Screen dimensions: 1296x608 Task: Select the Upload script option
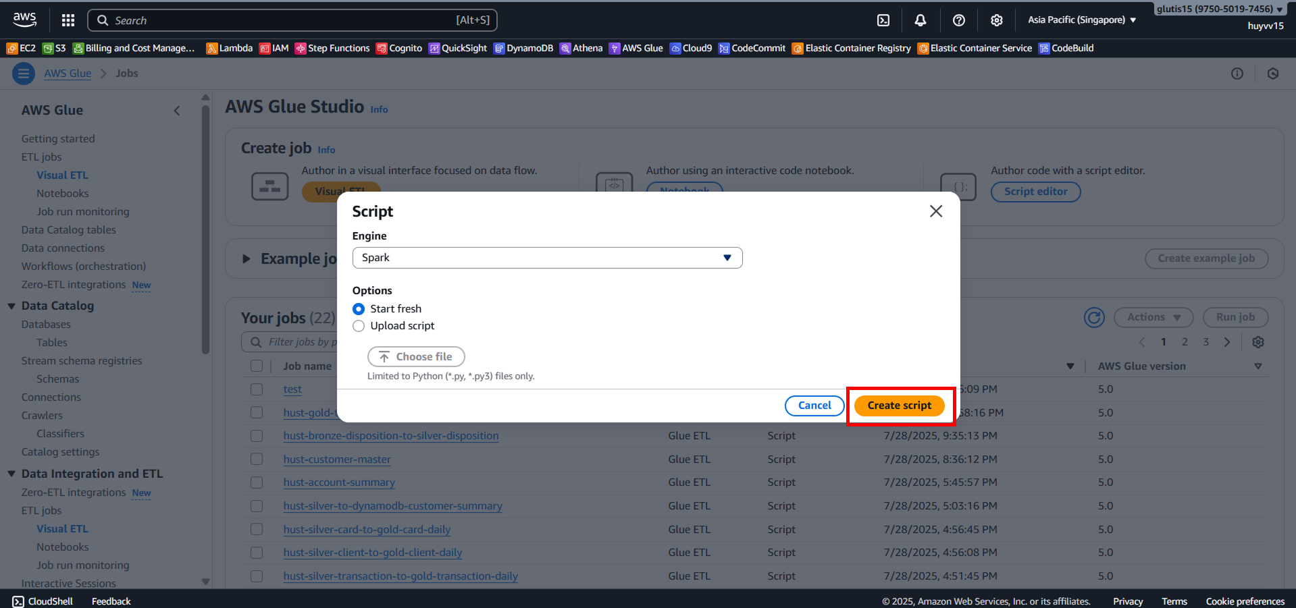pyautogui.click(x=359, y=326)
